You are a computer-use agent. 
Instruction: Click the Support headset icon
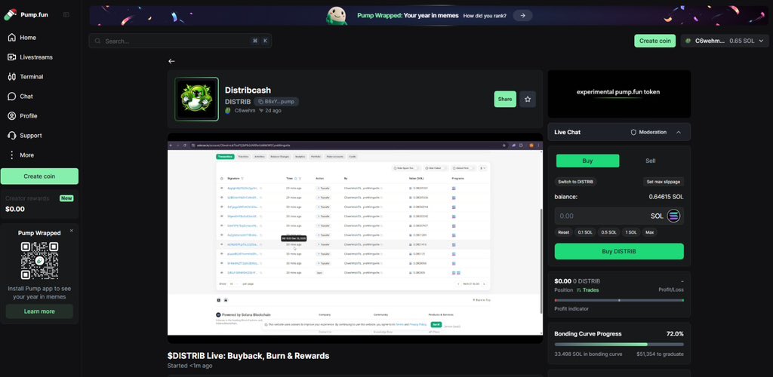(x=12, y=136)
